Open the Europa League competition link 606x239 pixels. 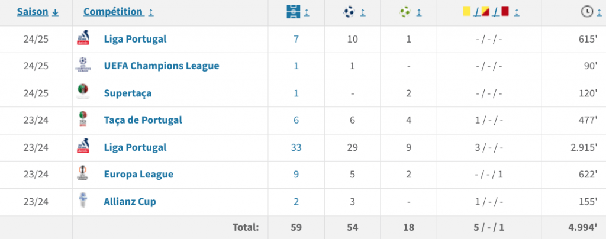[138, 175]
